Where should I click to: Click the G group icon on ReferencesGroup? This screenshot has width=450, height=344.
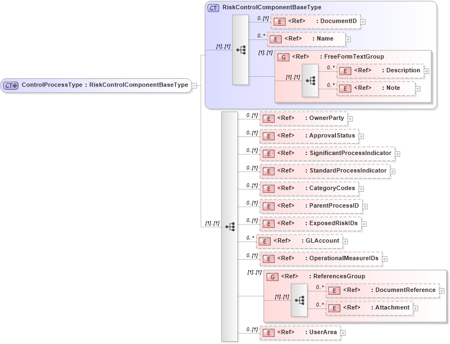[x=272, y=277]
